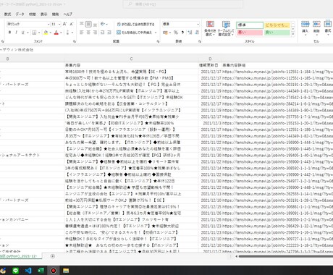Apply yellow fill color bucket

pos(46,33)
